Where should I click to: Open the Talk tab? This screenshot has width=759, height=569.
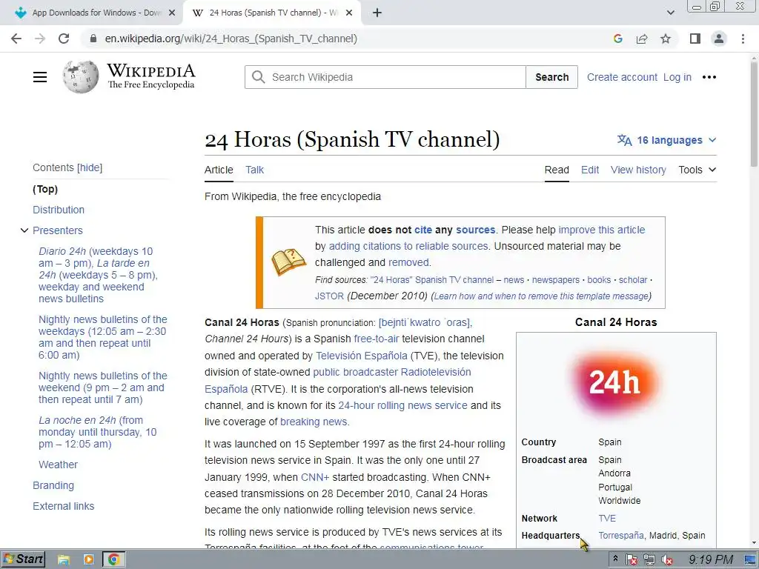255,170
